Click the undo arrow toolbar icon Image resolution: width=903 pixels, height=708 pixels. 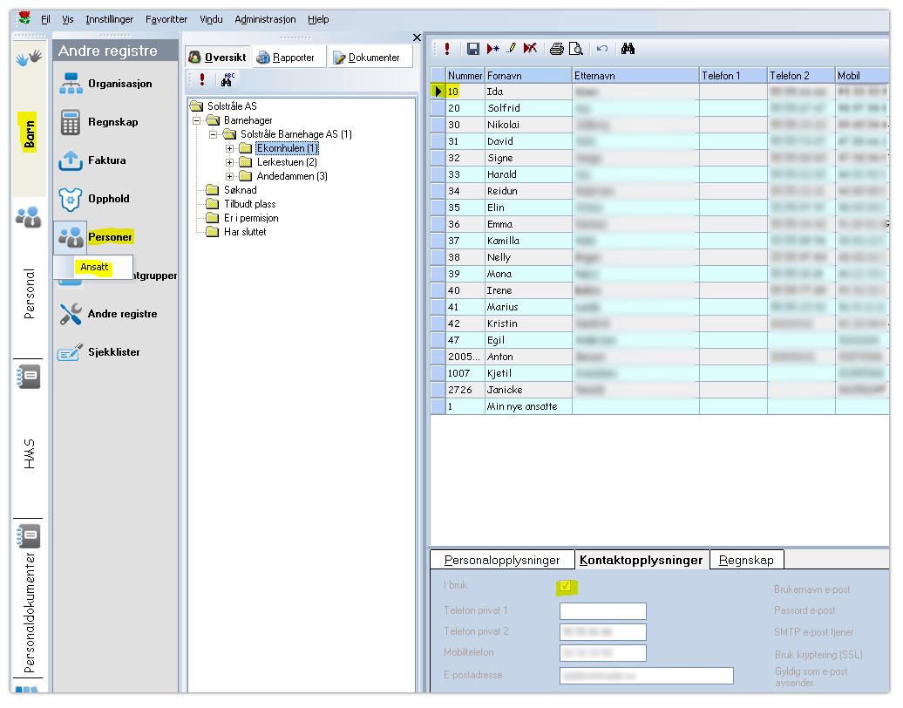click(601, 48)
